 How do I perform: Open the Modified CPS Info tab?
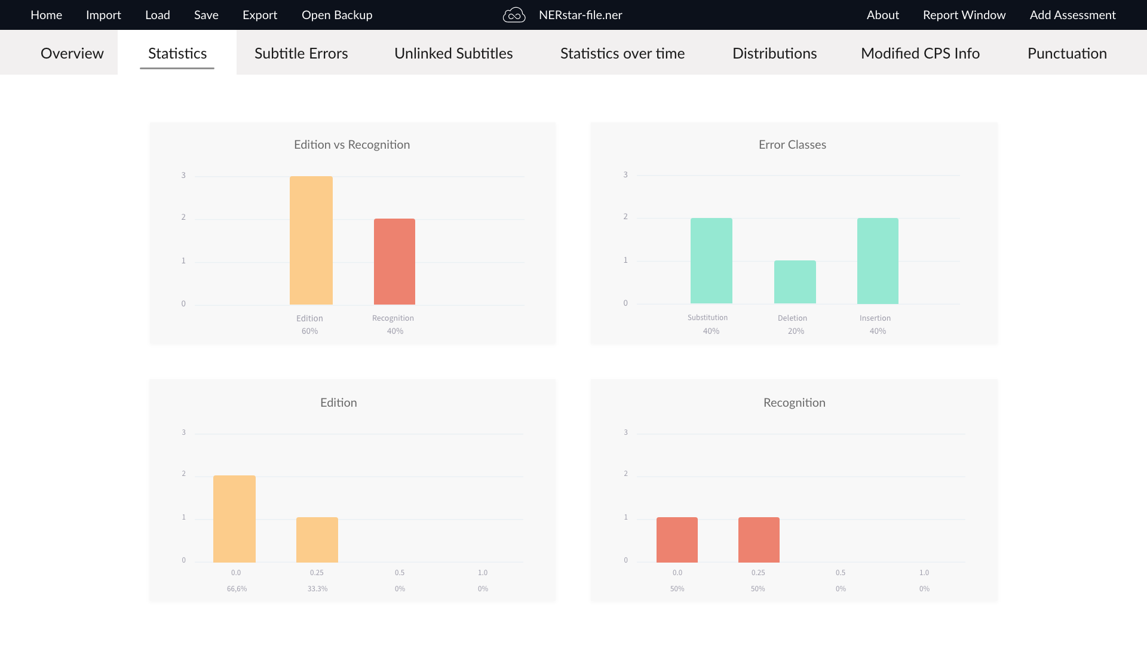pyautogui.click(x=920, y=53)
